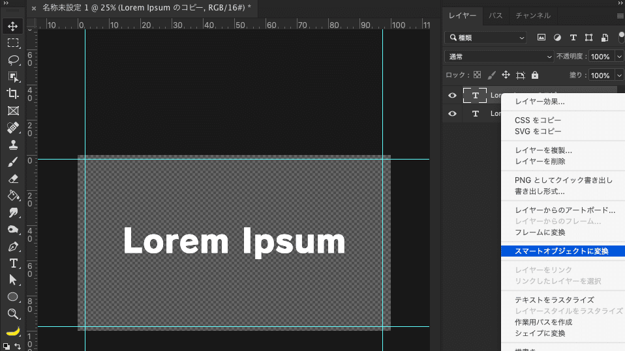This screenshot has width=625, height=351.
Task: Select the Crop tool
Action: point(13,94)
